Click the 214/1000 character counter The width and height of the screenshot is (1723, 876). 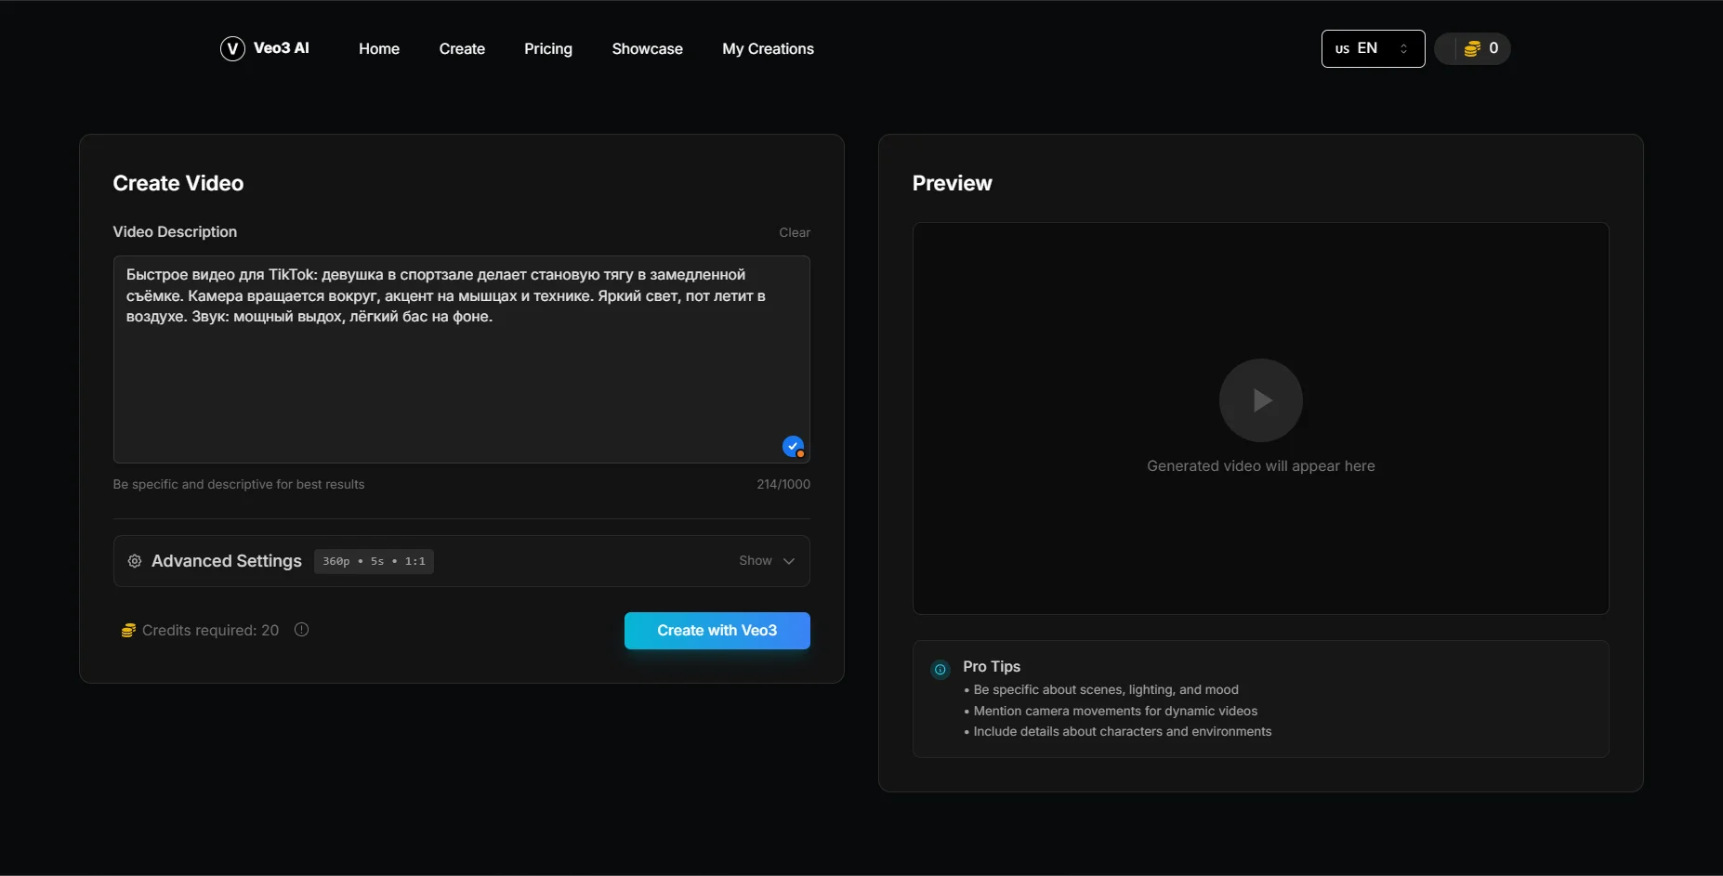(x=783, y=484)
